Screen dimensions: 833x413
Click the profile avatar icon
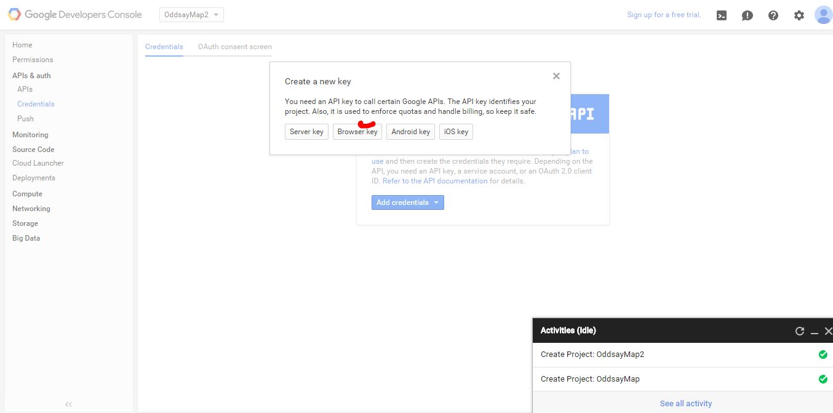[823, 15]
